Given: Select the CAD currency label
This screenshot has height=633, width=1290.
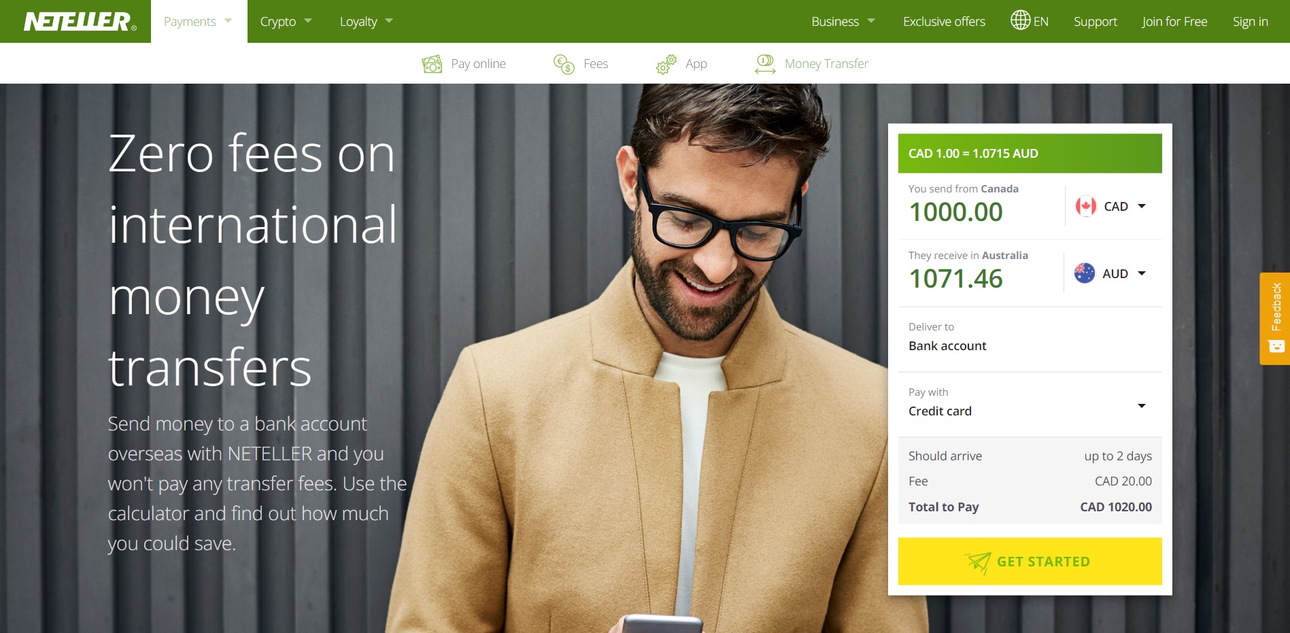Looking at the screenshot, I should 1116,206.
